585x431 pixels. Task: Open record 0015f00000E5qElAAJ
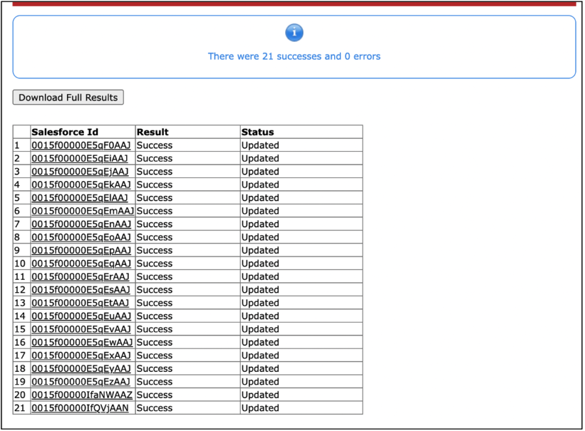(x=79, y=197)
